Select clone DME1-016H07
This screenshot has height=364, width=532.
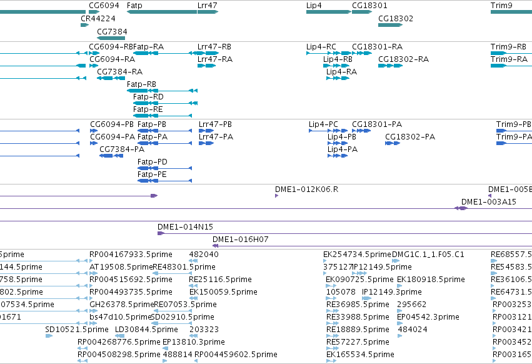372,246
